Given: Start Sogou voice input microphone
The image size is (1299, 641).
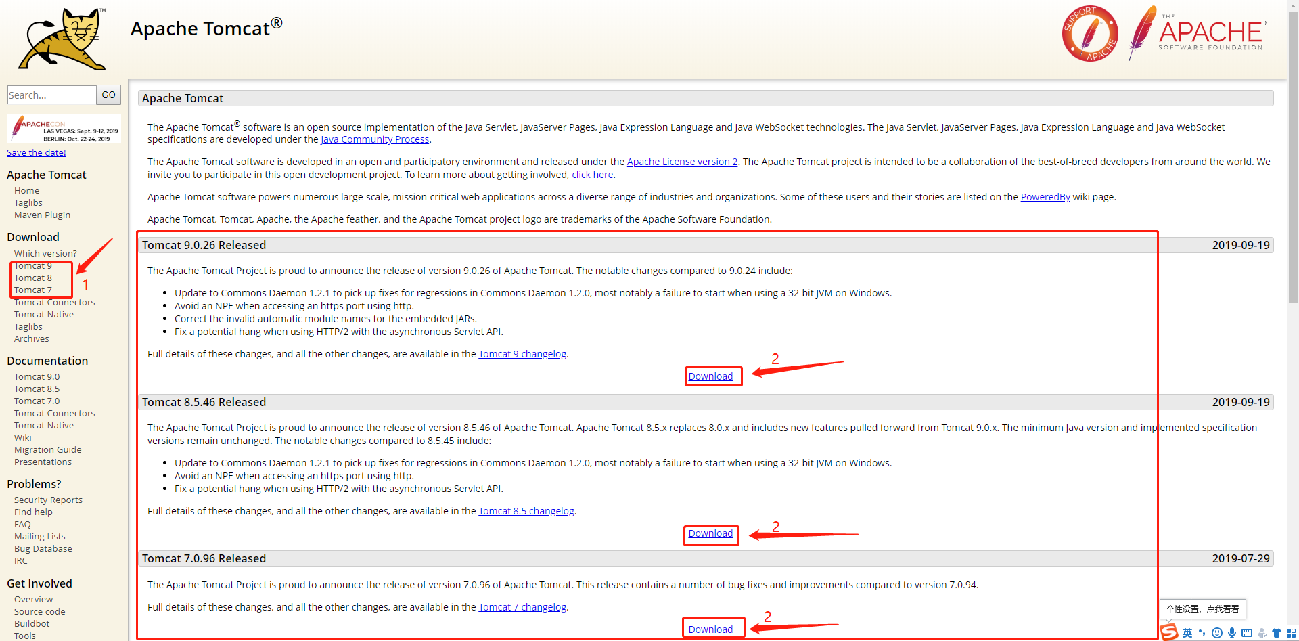Looking at the screenshot, I should pyautogui.click(x=1232, y=633).
